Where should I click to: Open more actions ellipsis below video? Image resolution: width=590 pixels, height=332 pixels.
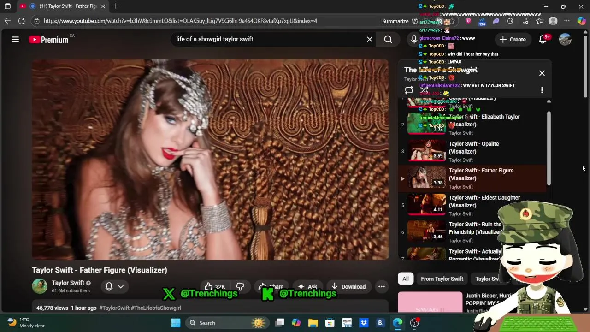click(382, 287)
